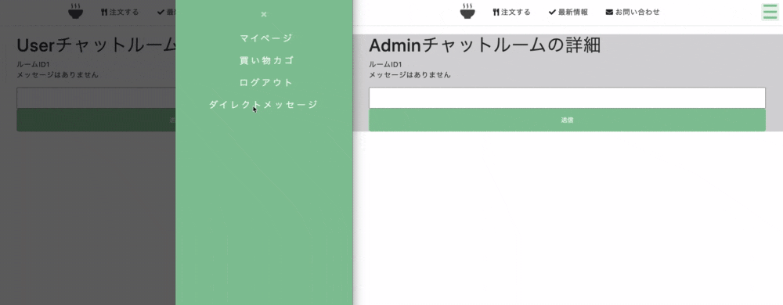Screen dimensions: 783x305
Task: Focus the message input in the User chat room
Action: tap(96, 98)
